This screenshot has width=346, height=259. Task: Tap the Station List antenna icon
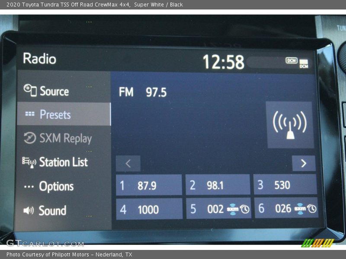coord(29,162)
